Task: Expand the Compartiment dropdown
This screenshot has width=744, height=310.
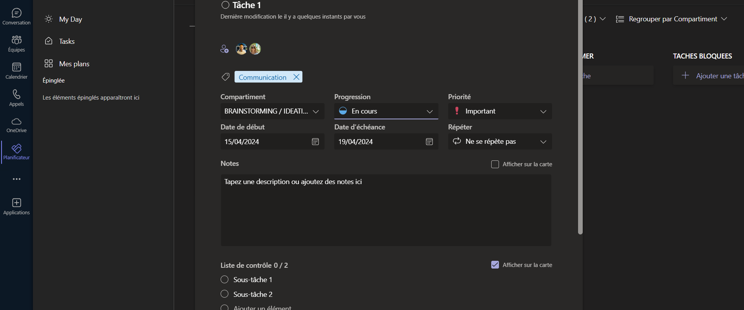Action: 272,112
